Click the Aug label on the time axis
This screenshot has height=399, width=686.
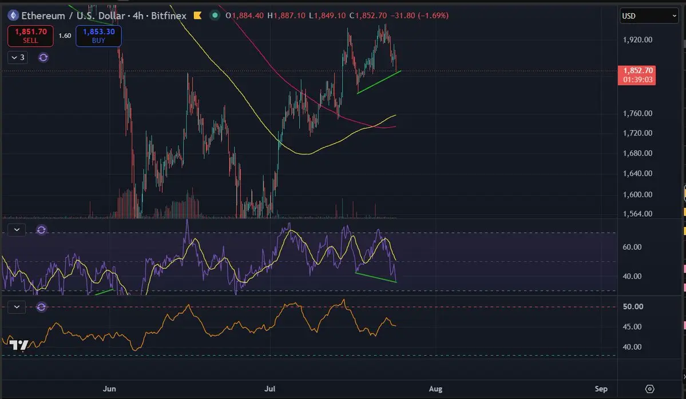coord(435,389)
